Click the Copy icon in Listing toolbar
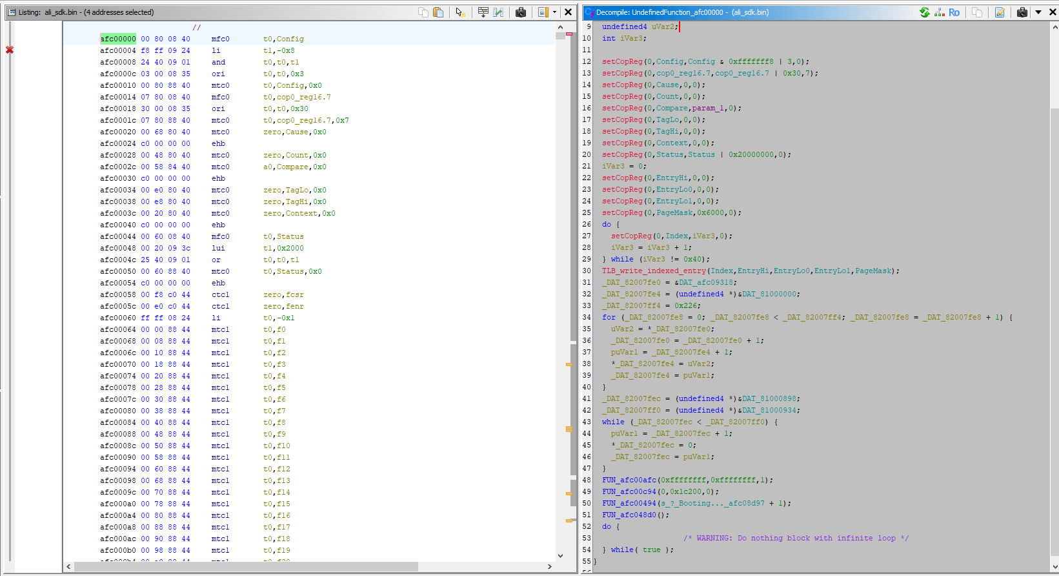 (x=423, y=12)
